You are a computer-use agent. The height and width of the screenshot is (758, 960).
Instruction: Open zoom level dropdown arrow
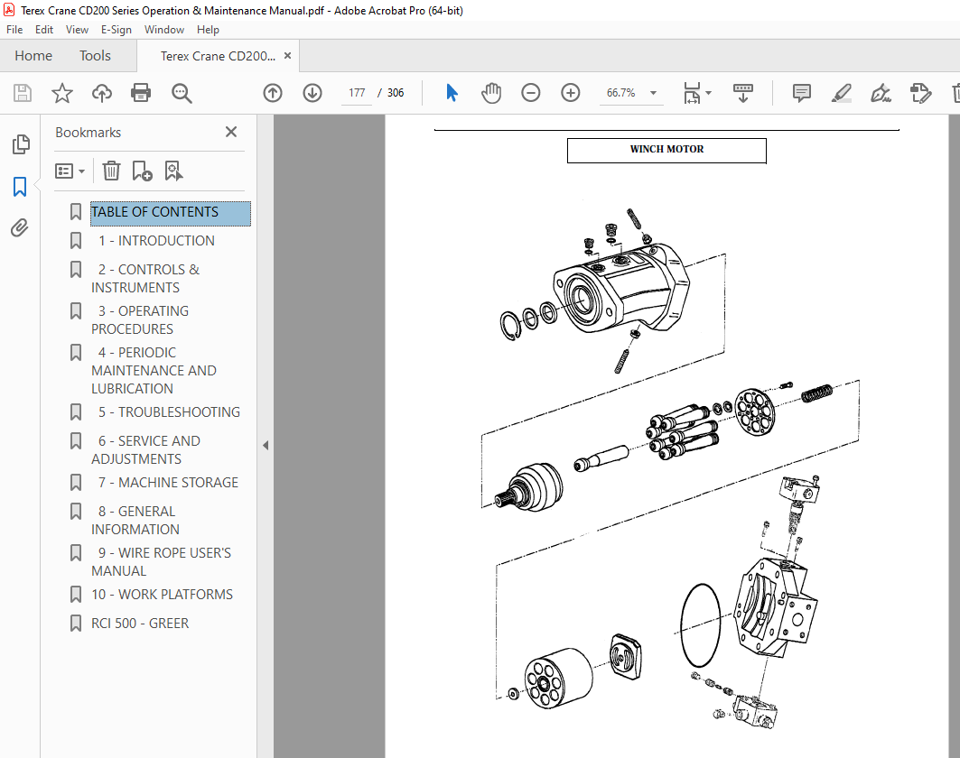[653, 93]
